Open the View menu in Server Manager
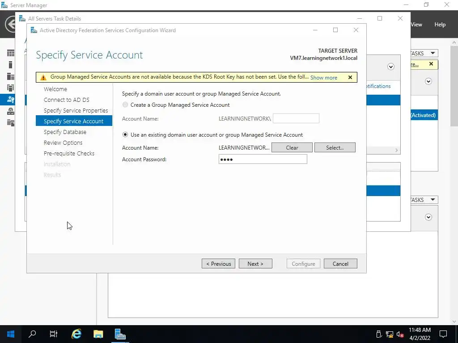 click(x=416, y=25)
